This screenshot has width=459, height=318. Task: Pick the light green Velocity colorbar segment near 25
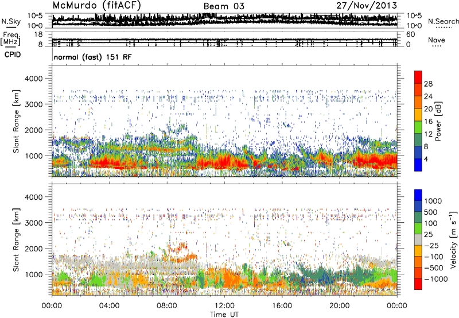point(418,228)
